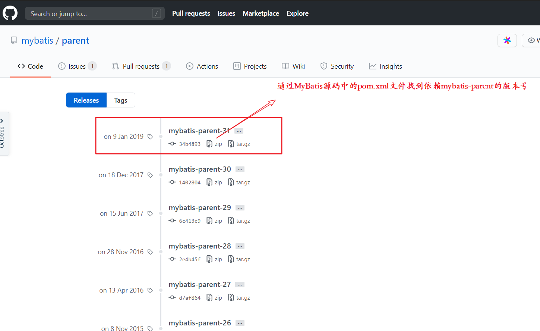Click tag icon next to 18 Dec 2017
The image size is (540, 331).
click(150, 175)
